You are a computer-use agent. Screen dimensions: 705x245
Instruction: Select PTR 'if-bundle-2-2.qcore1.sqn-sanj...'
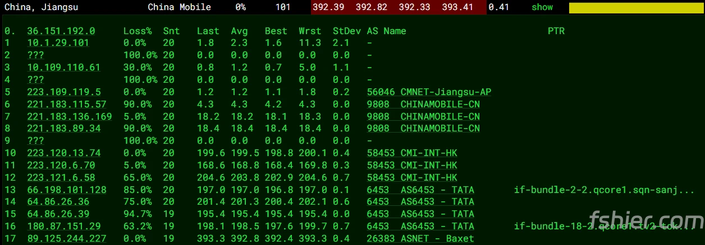pyautogui.click(x=605, y=190)
